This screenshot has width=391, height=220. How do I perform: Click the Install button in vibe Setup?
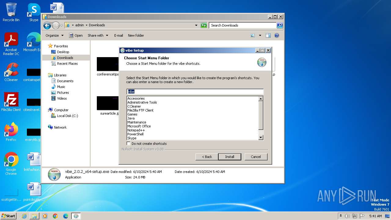tap(230, 157)
